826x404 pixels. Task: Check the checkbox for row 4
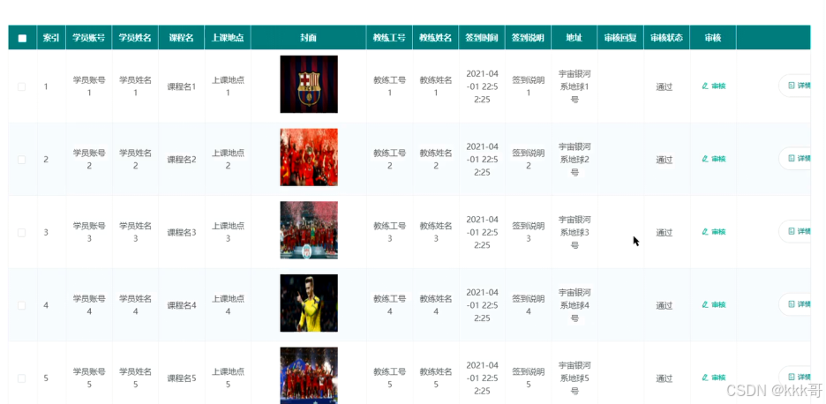coord(21,305)
